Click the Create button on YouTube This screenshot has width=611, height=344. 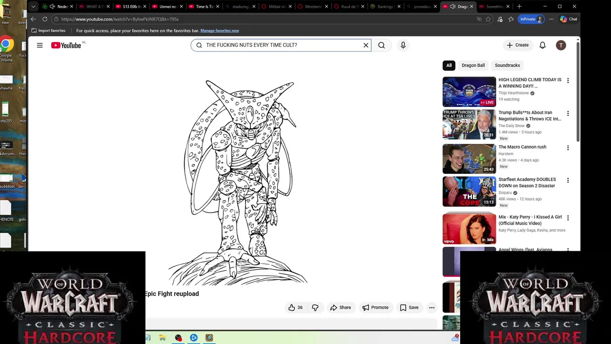[x=518, y=45]
